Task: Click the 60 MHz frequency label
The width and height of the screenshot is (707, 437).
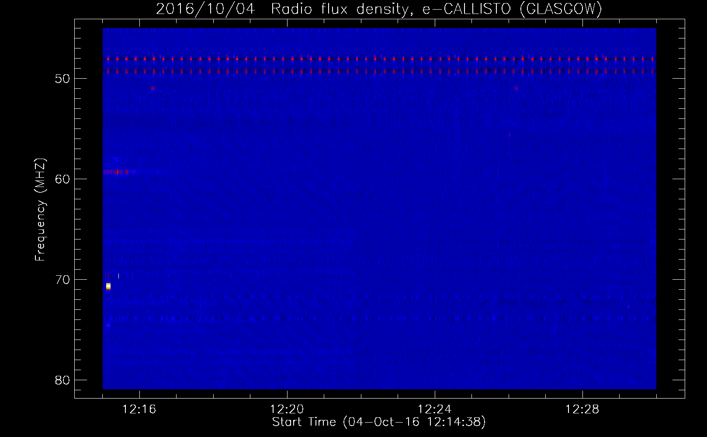Action: click(62, 179)
